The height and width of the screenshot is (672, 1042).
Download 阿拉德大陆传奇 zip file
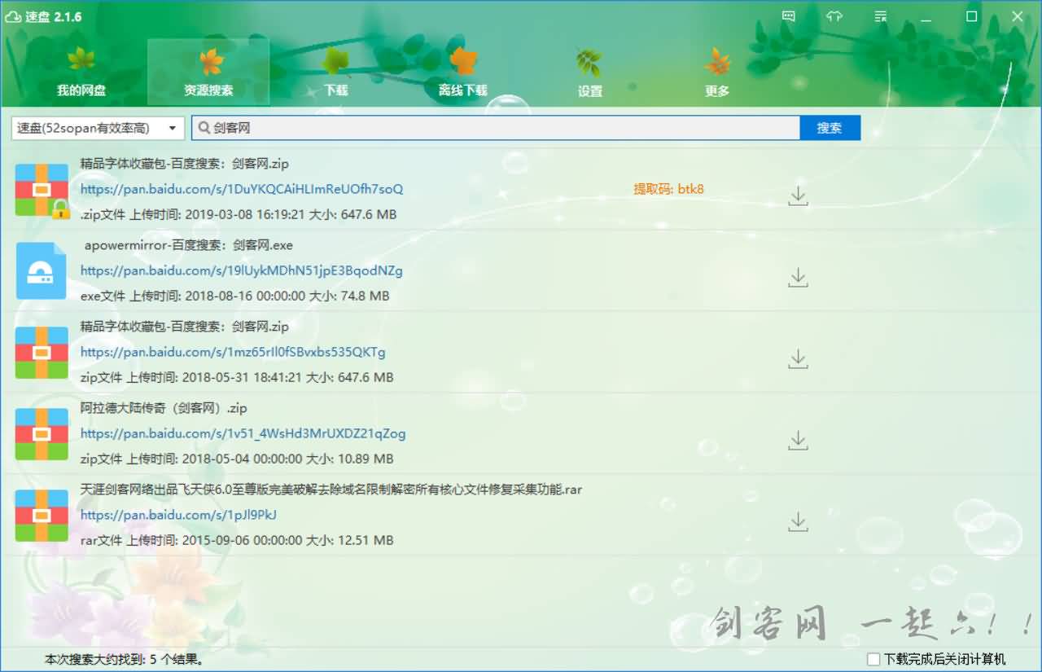(x=798, y=441)
